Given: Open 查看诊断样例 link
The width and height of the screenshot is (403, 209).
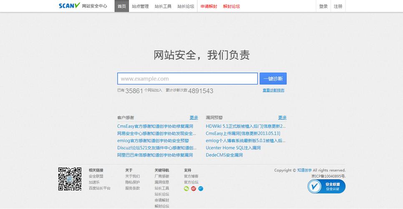Looking at the screenshot, I should pyautogui.click(x=274, y=90).
